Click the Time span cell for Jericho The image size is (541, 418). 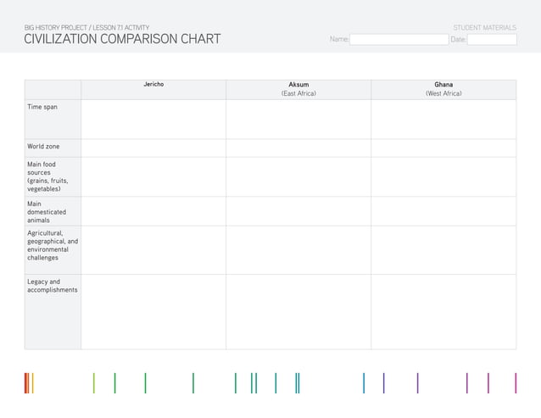point(153,119)
